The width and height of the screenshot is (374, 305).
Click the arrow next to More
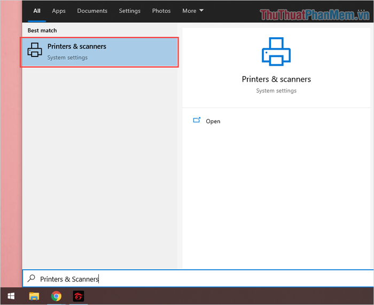tap(201, 11)
